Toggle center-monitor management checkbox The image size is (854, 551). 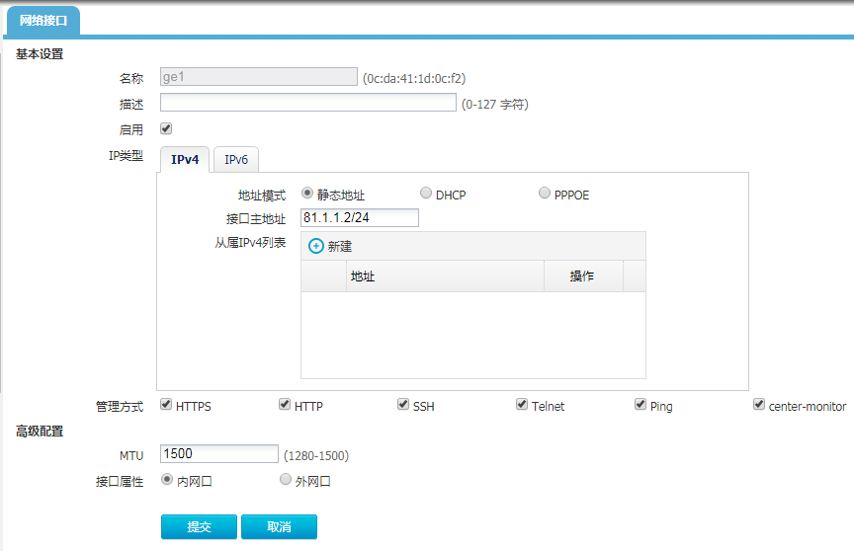pos(759,405)
